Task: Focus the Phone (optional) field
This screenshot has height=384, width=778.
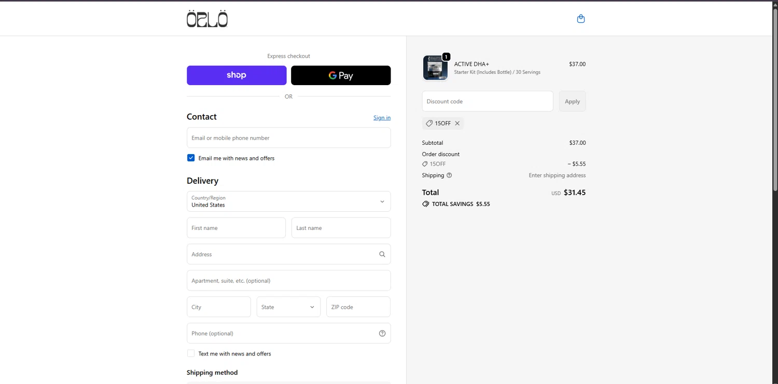Action: pyautogui.click(x=288, y=333)
